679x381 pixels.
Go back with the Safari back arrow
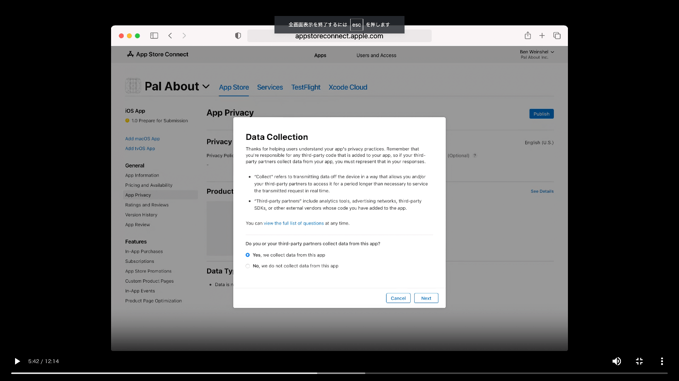(170, 35)
